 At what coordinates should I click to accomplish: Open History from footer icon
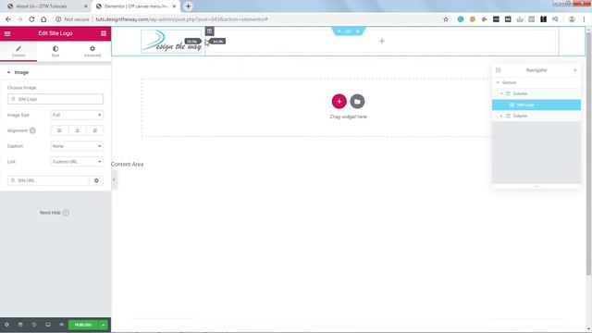[34, 325]
